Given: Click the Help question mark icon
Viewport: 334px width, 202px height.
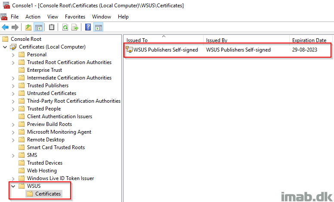Looking at the screenshot, I should tap(88, 27).
